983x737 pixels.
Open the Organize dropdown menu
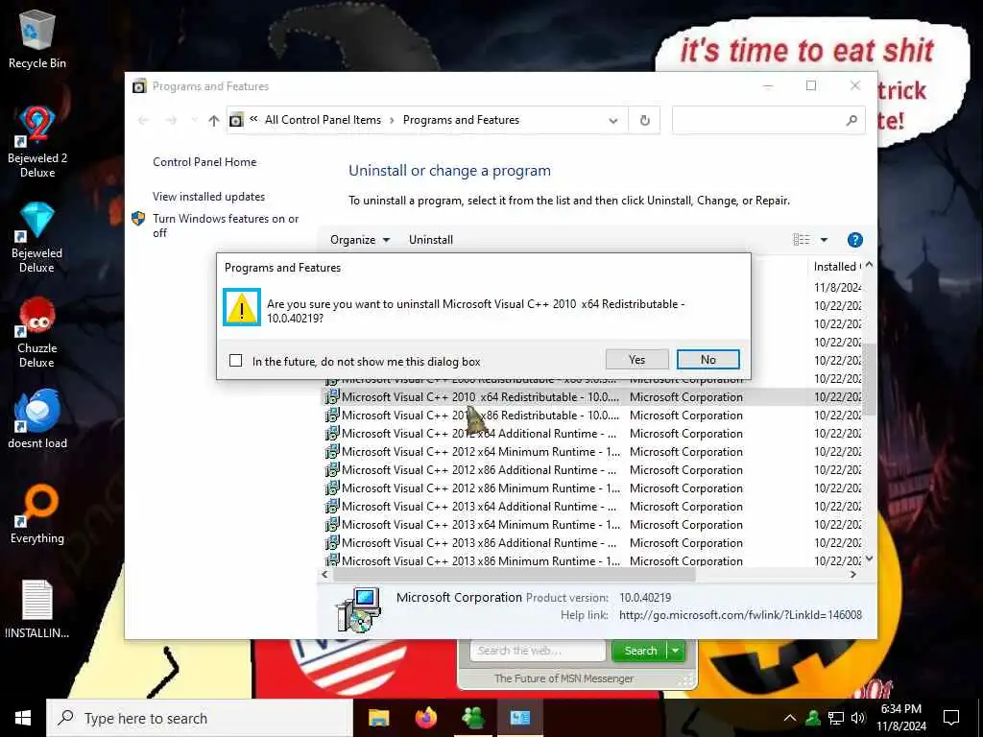click(360, 240)
